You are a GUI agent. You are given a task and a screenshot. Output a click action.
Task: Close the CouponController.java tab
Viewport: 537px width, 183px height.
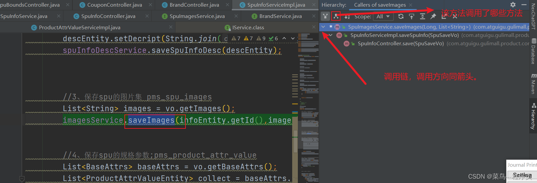coord(150,5)
